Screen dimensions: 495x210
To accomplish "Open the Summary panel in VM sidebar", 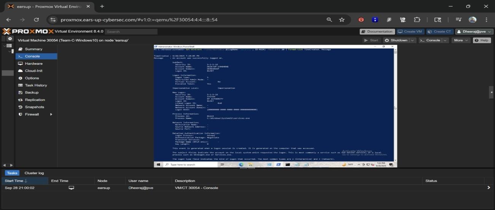I will coord(36,49).
